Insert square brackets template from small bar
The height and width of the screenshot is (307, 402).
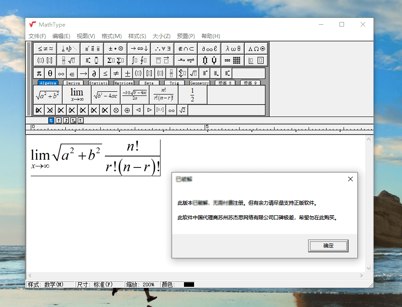click(149, 74)
